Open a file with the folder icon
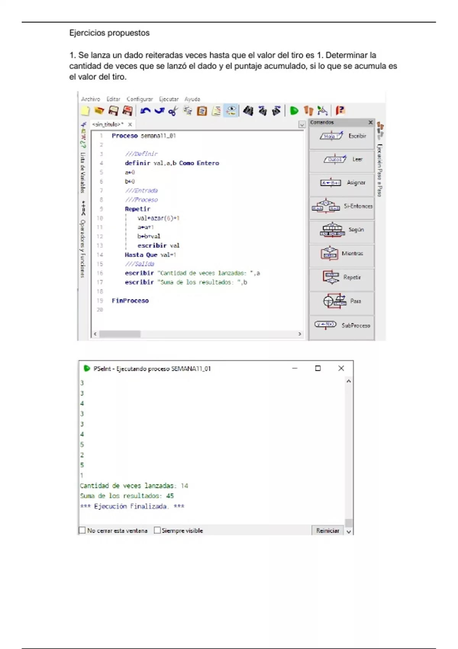The width and height of the screenshot is (458, 649). (x=99, y=111)
